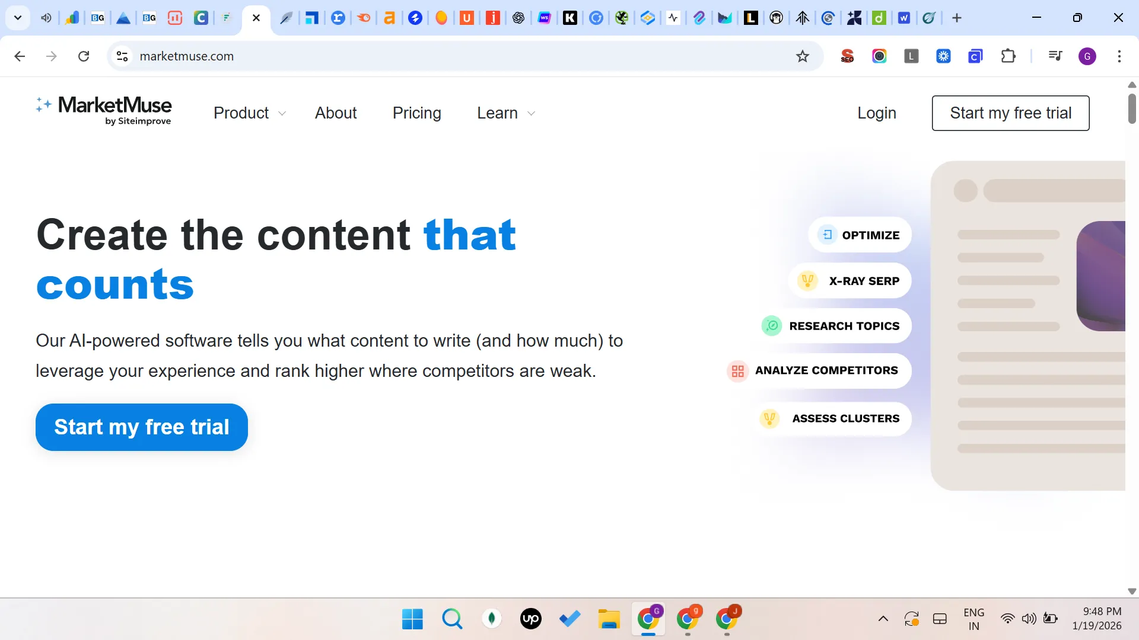Open the Analyze Competitors grid icon
Viewport: 1139px width, 640px height.
point(737,371)
